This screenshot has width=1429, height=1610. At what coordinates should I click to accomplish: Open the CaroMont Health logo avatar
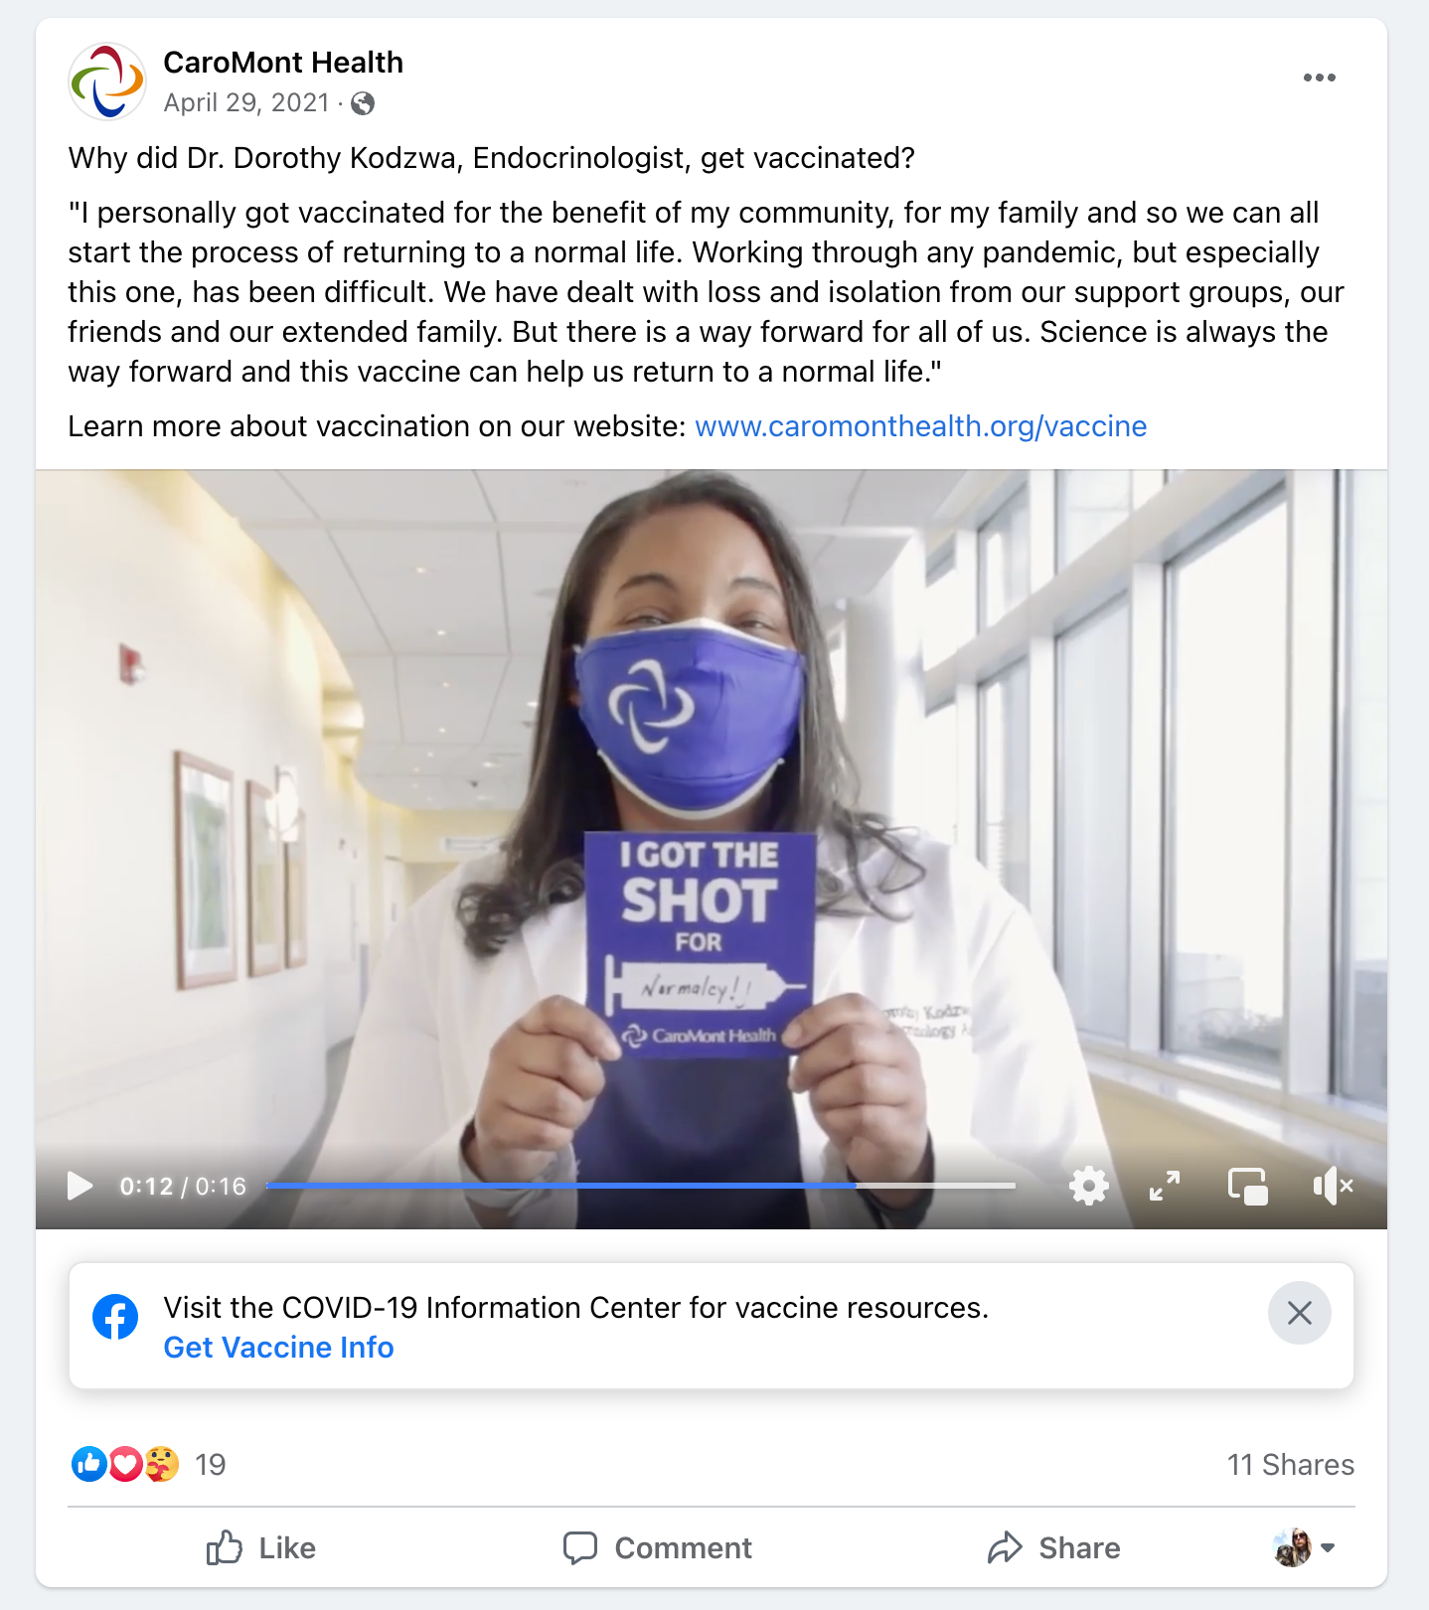tap(107, 81)
